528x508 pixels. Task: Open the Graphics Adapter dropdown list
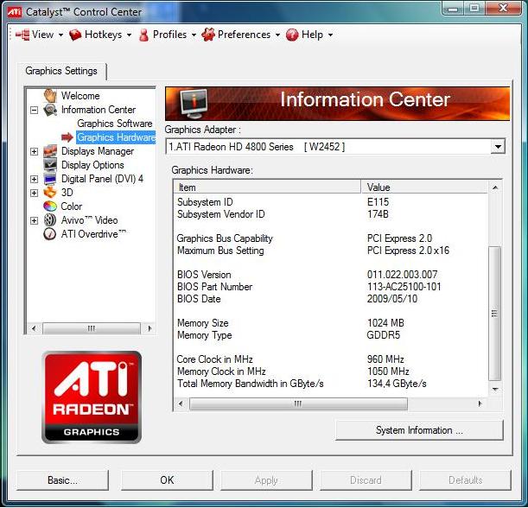(498, 147)
